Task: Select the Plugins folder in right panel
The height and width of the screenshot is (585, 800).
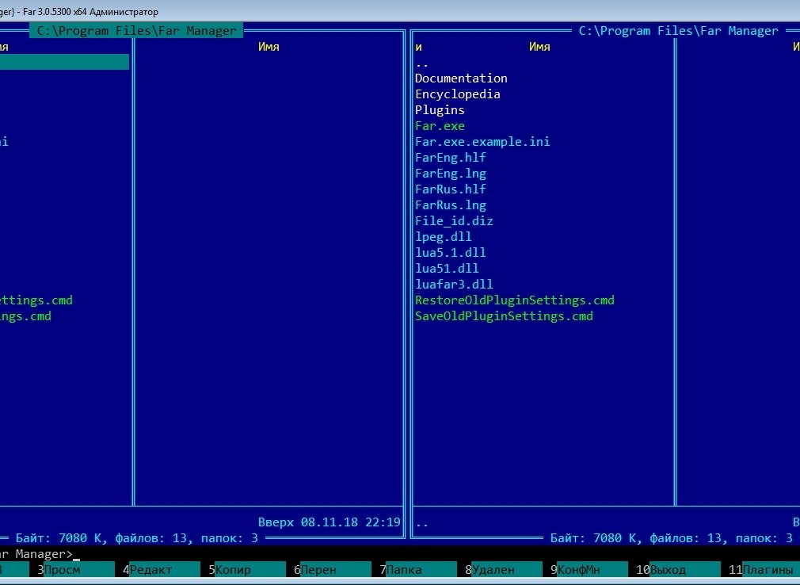Action: pos(440,109)
